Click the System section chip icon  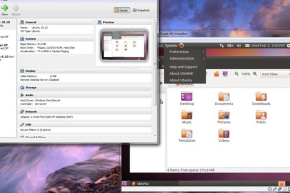point(22,39)
